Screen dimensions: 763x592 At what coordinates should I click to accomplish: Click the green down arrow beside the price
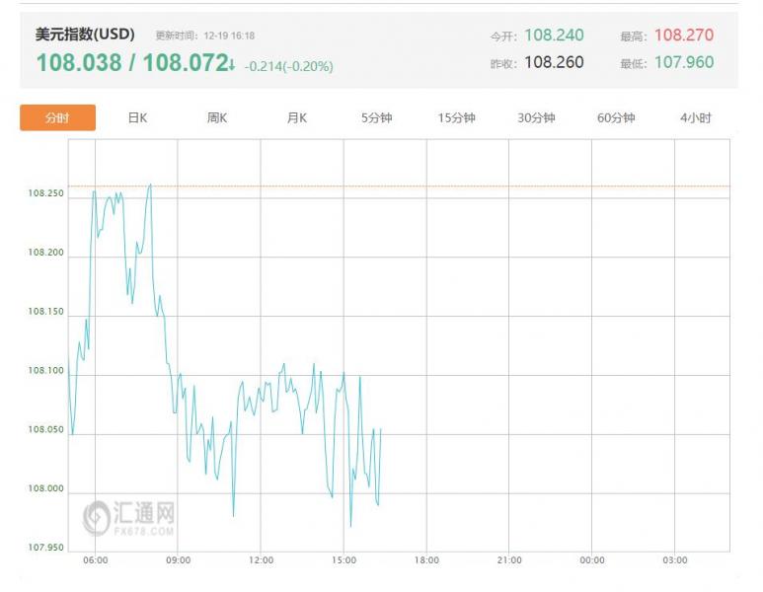coord(232,65)
